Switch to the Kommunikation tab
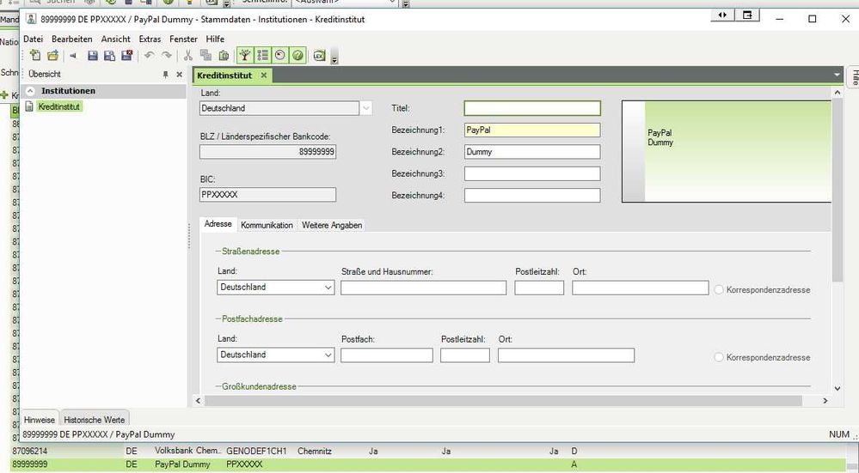 [x=267, y=225]
